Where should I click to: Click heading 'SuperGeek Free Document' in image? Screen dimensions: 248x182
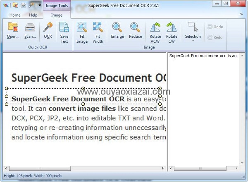point(81,78)
